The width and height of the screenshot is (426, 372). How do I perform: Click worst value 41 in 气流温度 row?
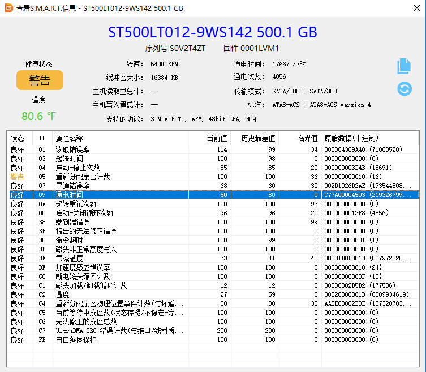tap(272, 258)
